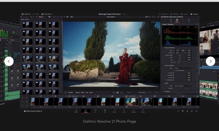219x131 pixels.
Task: Switch to the Edit page
Action: 105,111
